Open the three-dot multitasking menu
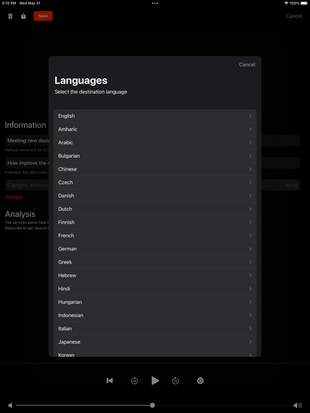 tap(155, 3)
